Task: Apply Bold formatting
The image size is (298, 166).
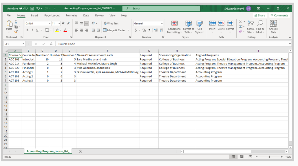Action: (x=27, y=30)
